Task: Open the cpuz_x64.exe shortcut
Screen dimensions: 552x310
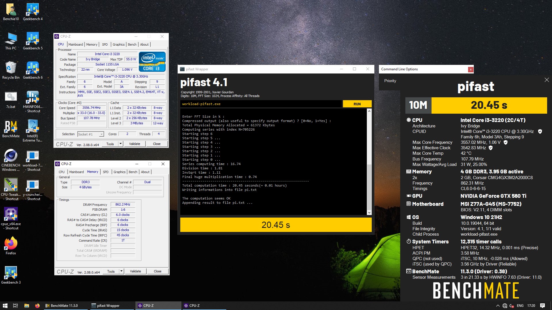Action: [11, 219]
